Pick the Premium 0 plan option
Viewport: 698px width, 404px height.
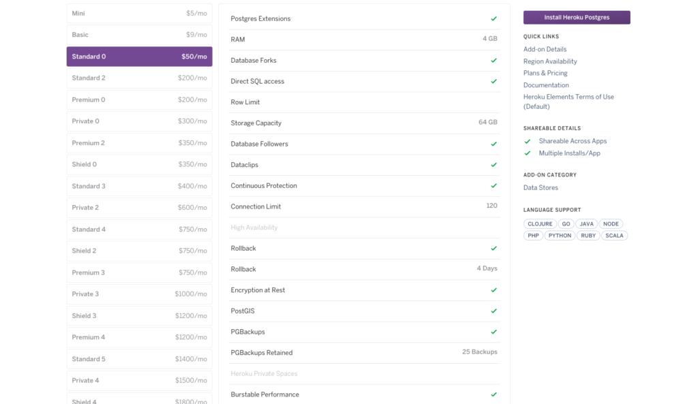139,99
